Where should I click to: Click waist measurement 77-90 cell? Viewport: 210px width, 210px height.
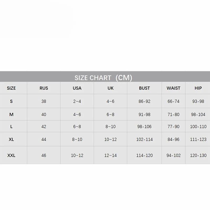point(174,127)
